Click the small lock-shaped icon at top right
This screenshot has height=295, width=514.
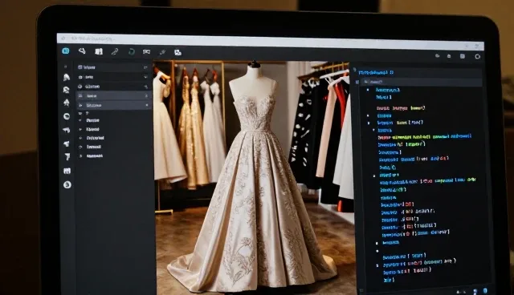pyautogui.click(x=449, y=56)
